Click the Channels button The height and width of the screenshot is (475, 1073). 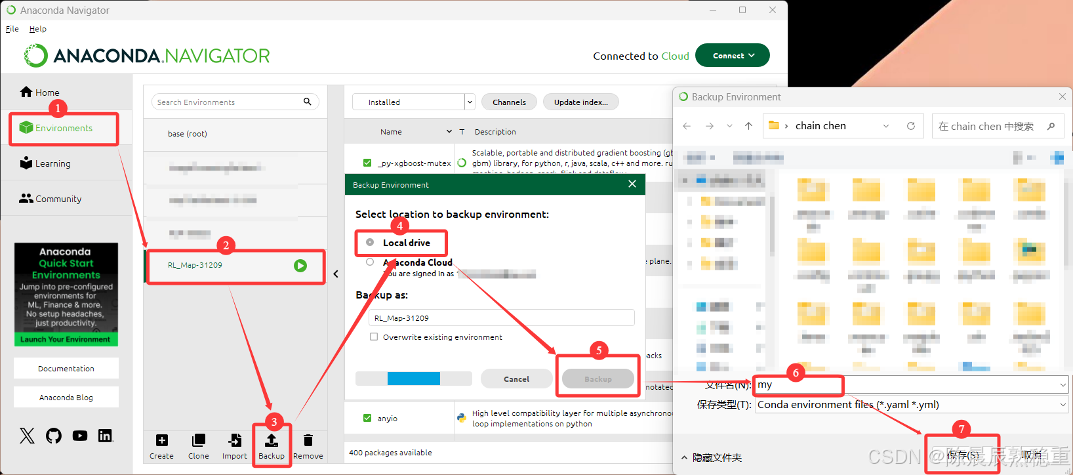point(509,102)
